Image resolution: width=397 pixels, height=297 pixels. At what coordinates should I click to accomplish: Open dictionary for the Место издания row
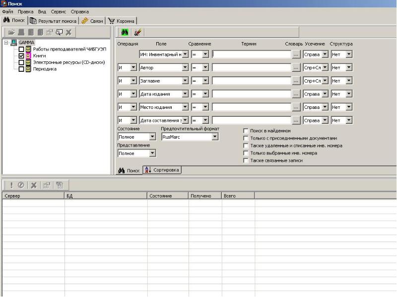click(296, 107)
